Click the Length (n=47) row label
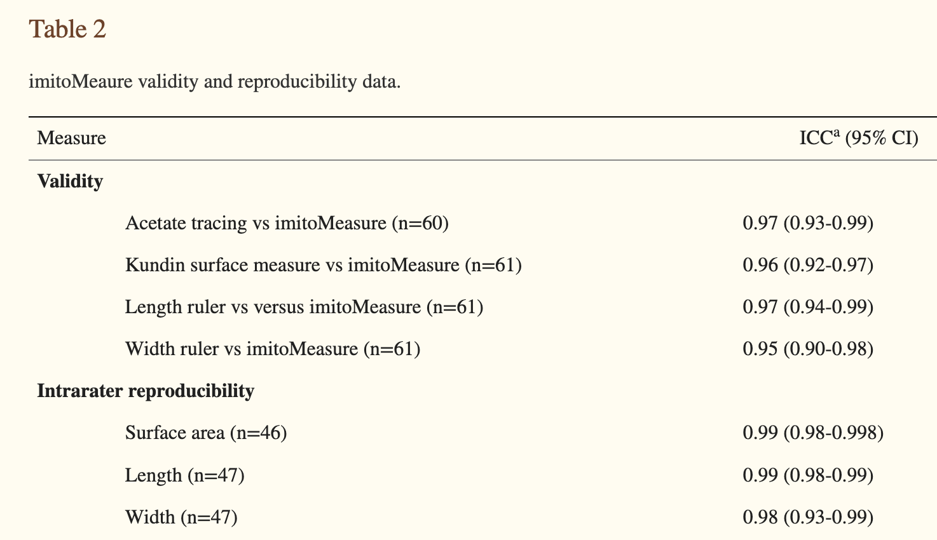This screenshot has width=937, height=540. 184,475
